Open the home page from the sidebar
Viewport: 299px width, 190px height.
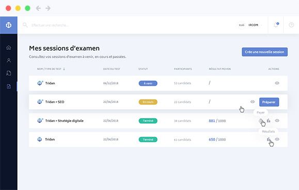[9, 47]
